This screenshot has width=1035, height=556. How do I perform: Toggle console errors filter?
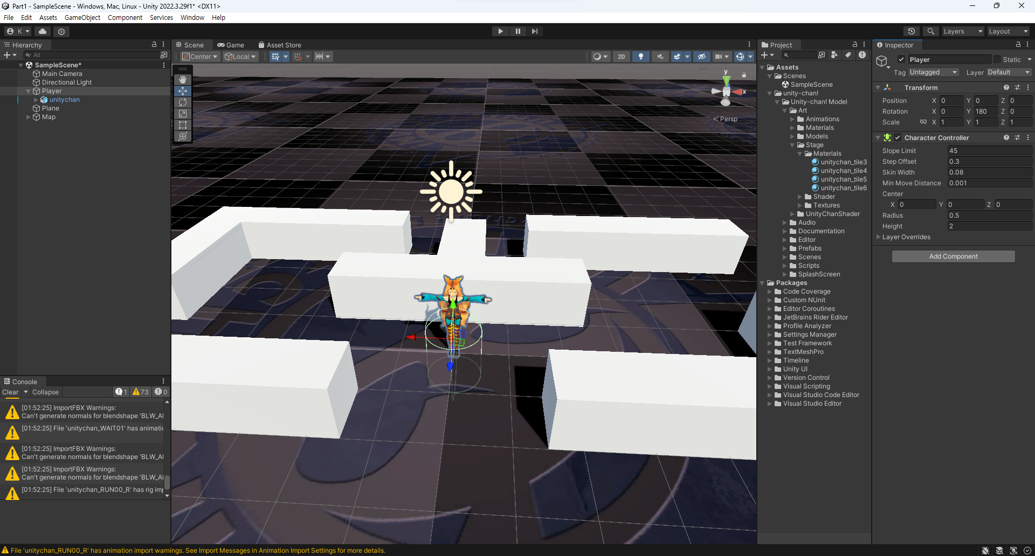click(x=161, y=392)
